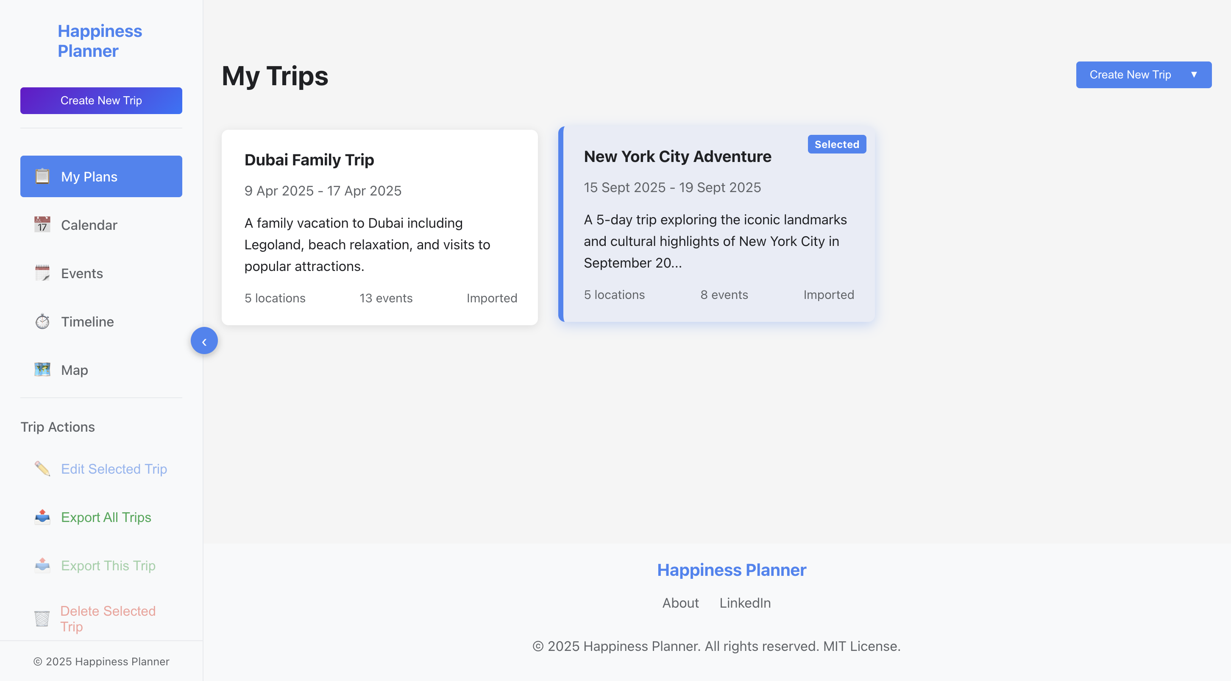This screenshot has width=1231, height=681.
Task: Click the clipboard icon beside My Plans
Action: pyautogui.click(x=42, y=176)
